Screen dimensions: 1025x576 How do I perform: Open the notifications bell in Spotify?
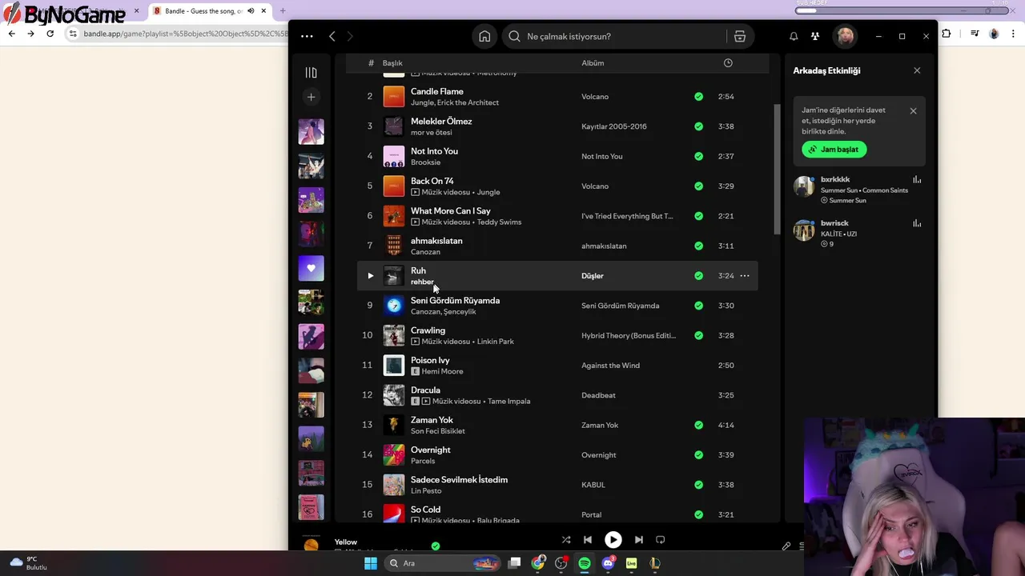click(794, 36)
